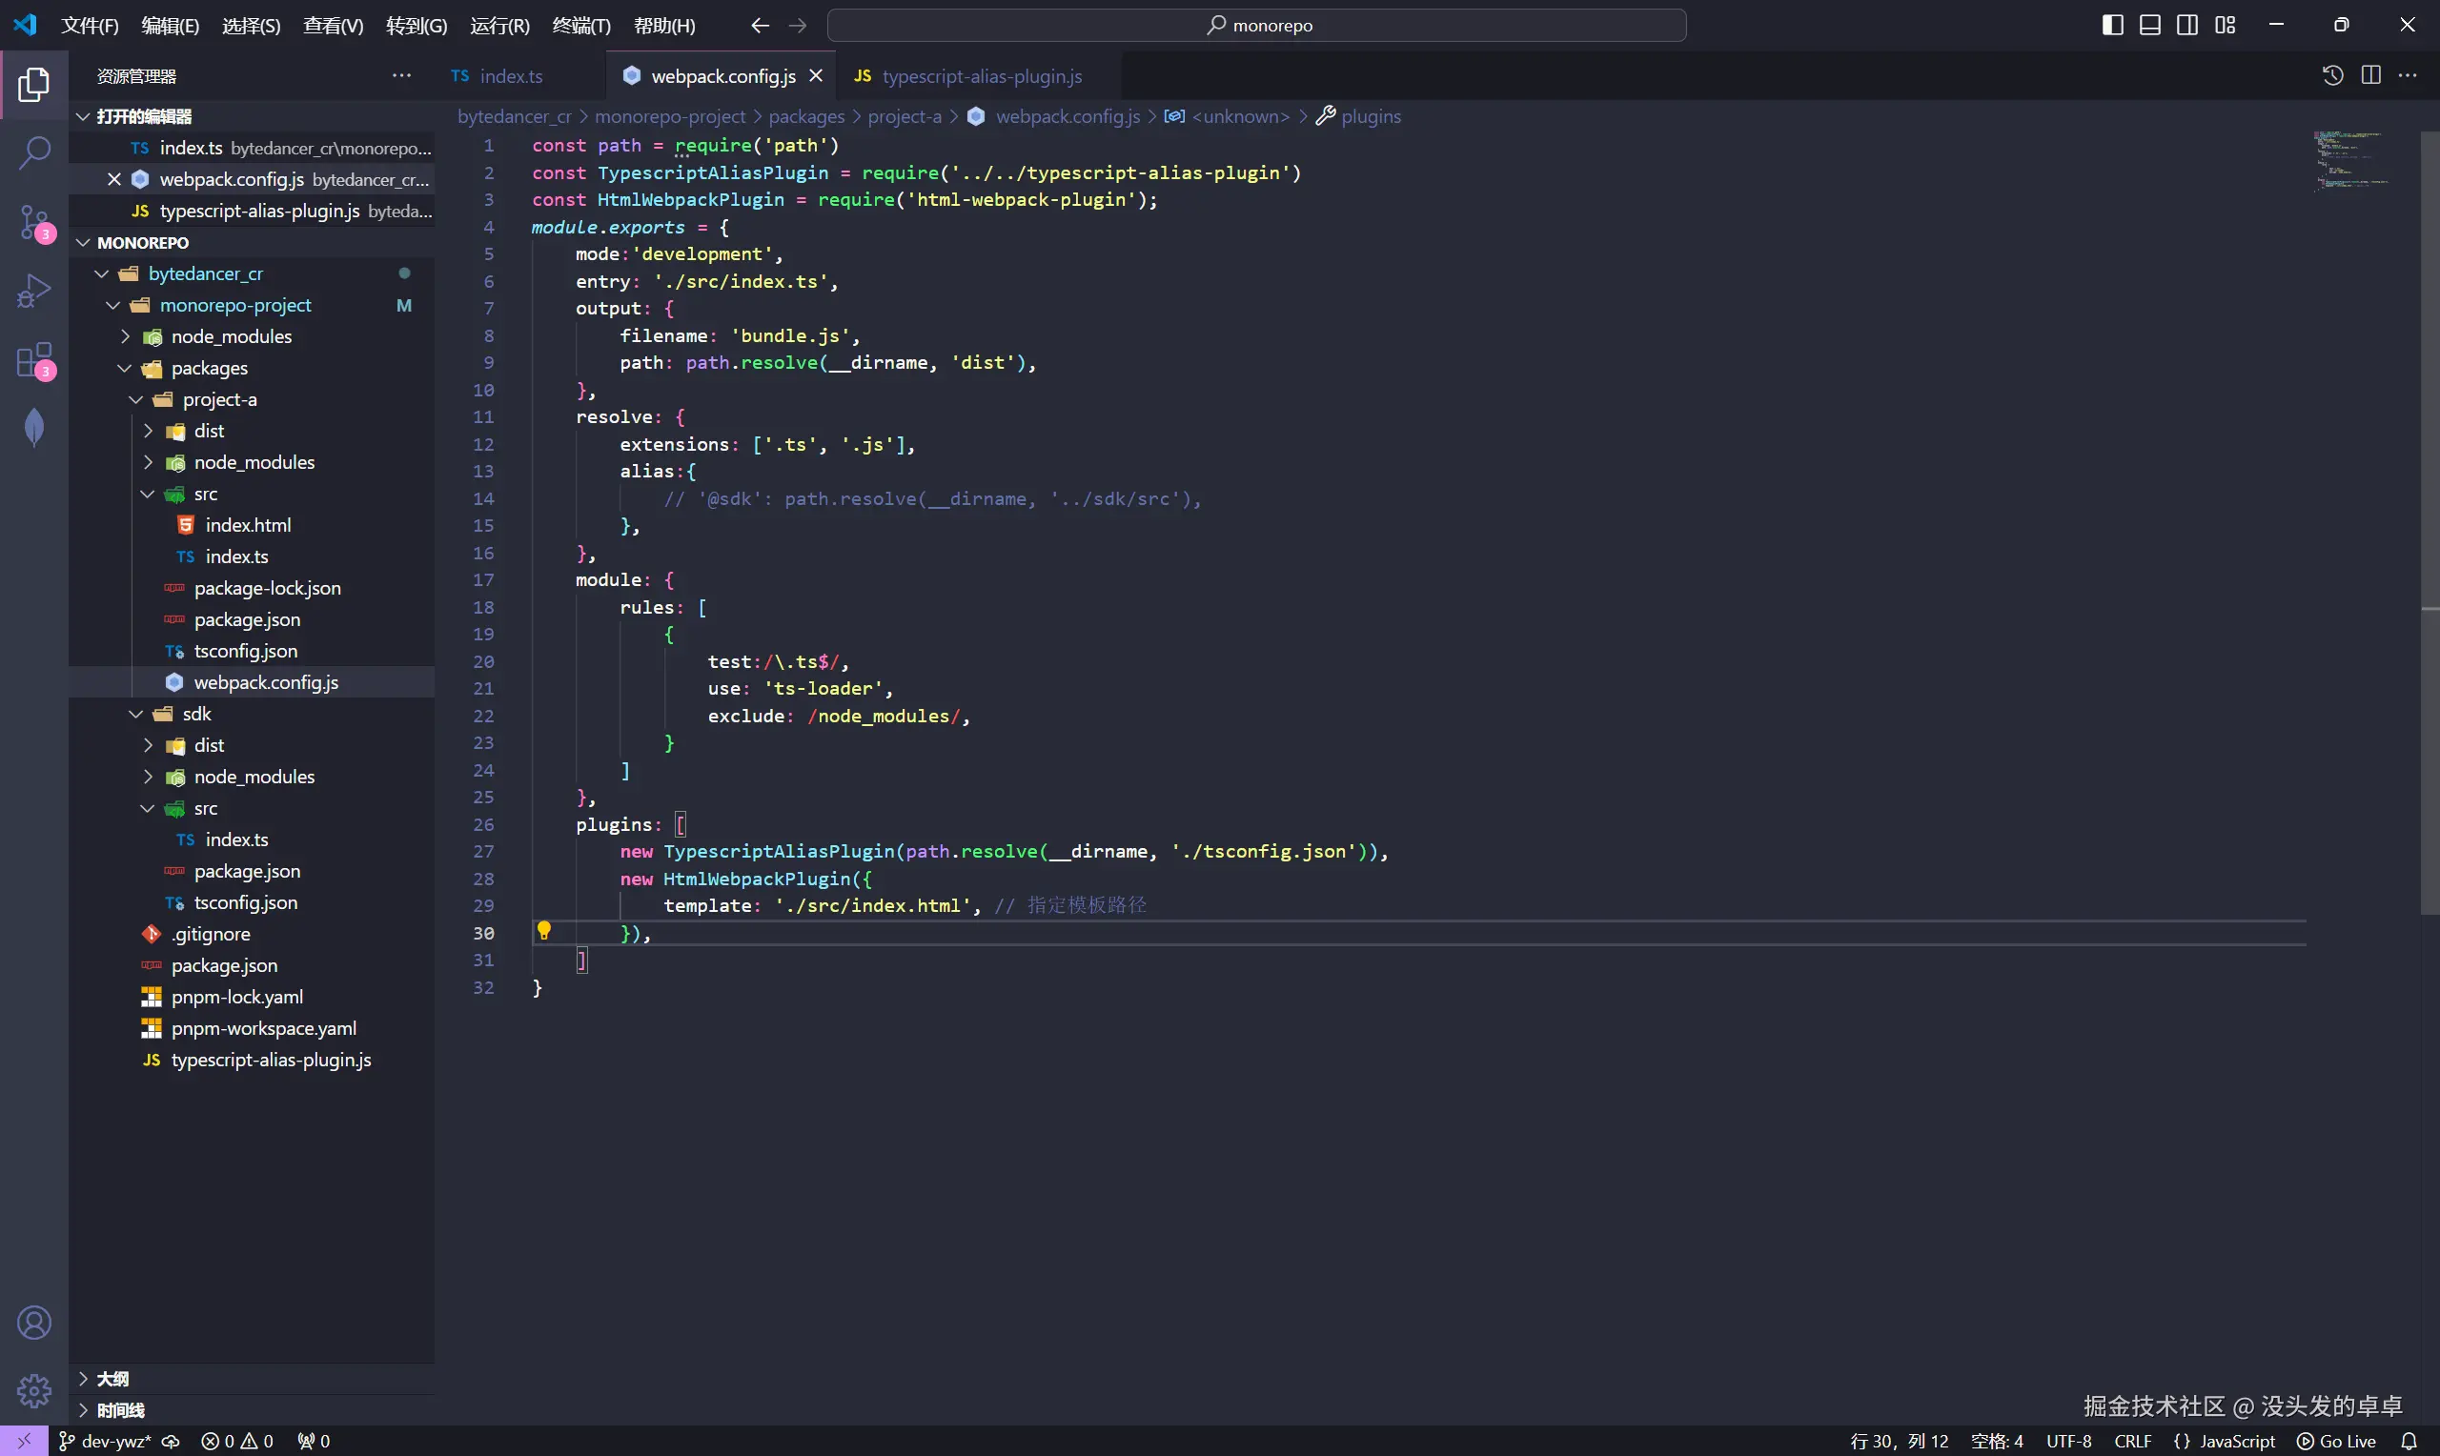
Task: Open the Search view in activity bar
Action: click(x=34, y=153)
